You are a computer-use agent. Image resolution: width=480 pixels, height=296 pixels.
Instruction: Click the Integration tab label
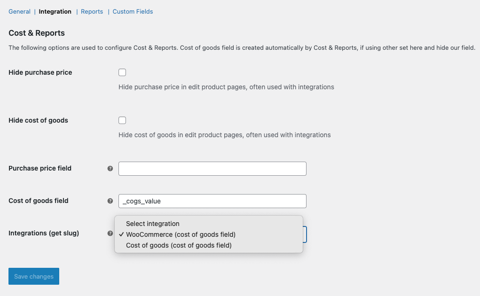pos(55,12)
